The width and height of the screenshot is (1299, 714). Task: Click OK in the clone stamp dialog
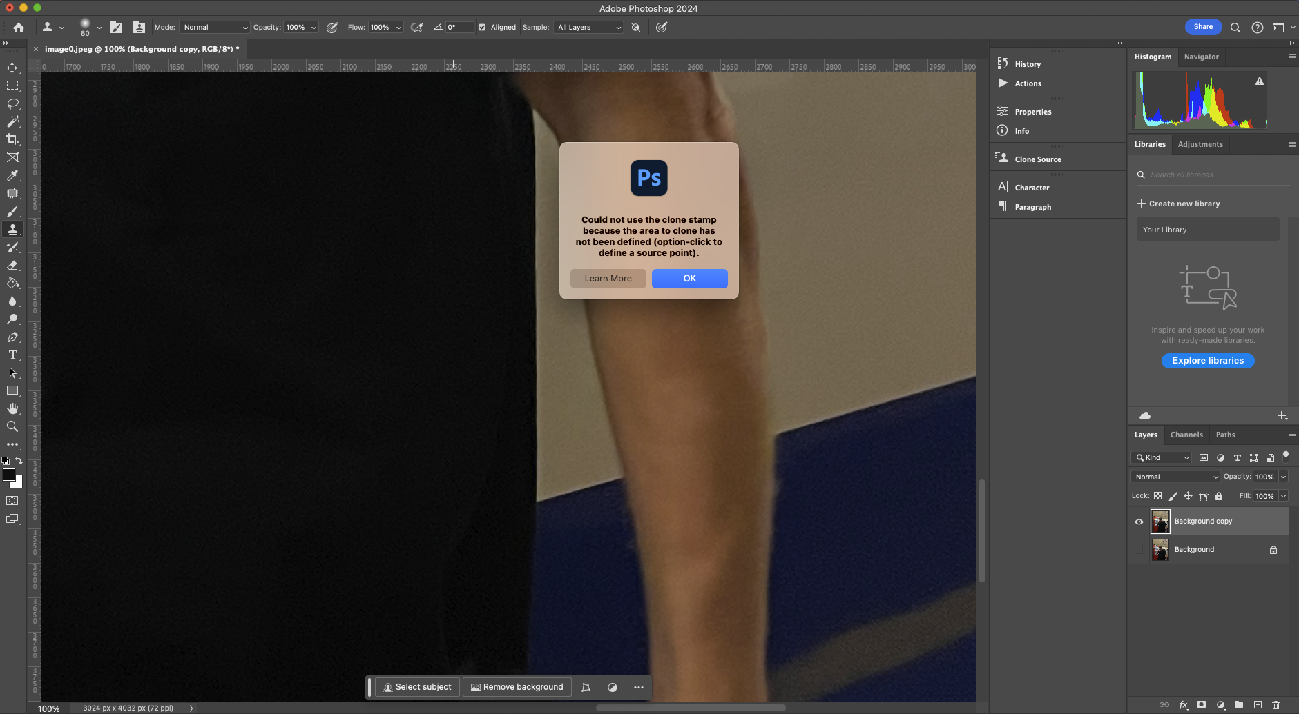[689, 278]
